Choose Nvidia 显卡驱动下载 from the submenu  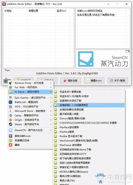[x=89, y=136]
